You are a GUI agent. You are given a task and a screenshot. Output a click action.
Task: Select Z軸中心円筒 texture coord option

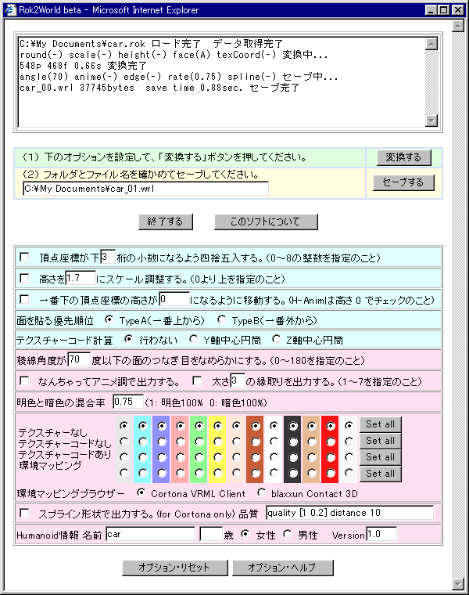(x=276, y=339)
